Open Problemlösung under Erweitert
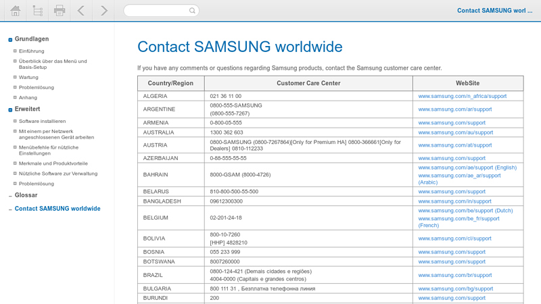Viewport: 541px width, 304px height. point(37,184)
